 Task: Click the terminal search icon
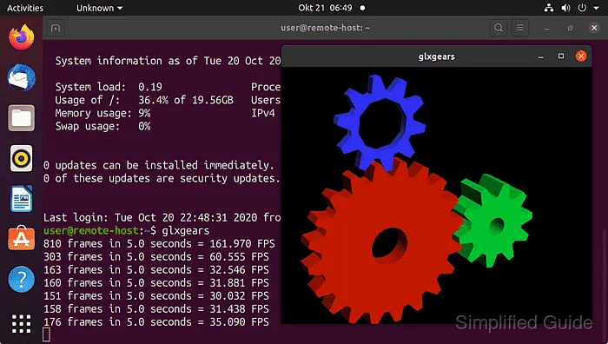click(499, 28)
